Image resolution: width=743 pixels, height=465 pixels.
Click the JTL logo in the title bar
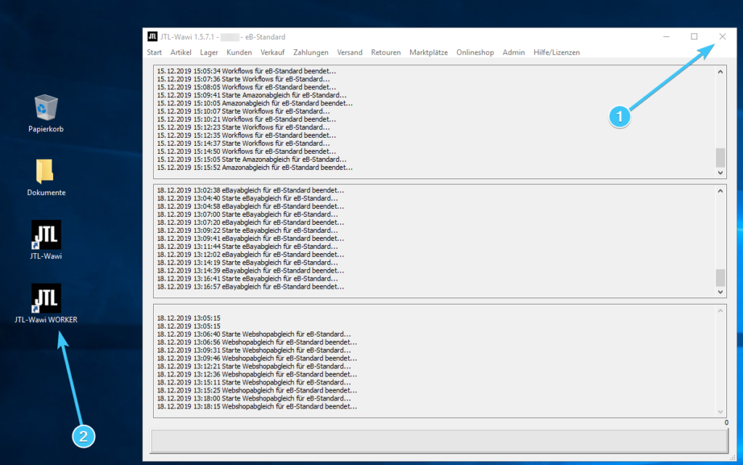coord(152,36)
